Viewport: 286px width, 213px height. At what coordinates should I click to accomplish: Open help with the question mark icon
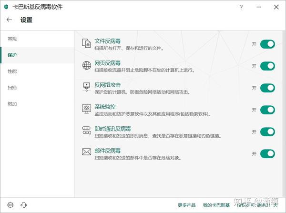click(x=241, y=7)
